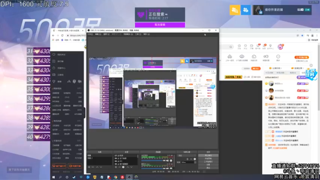Open source properties gear in Sources panel
The width and height of the screenshot is (320, 180).
(x=123, y=167)
